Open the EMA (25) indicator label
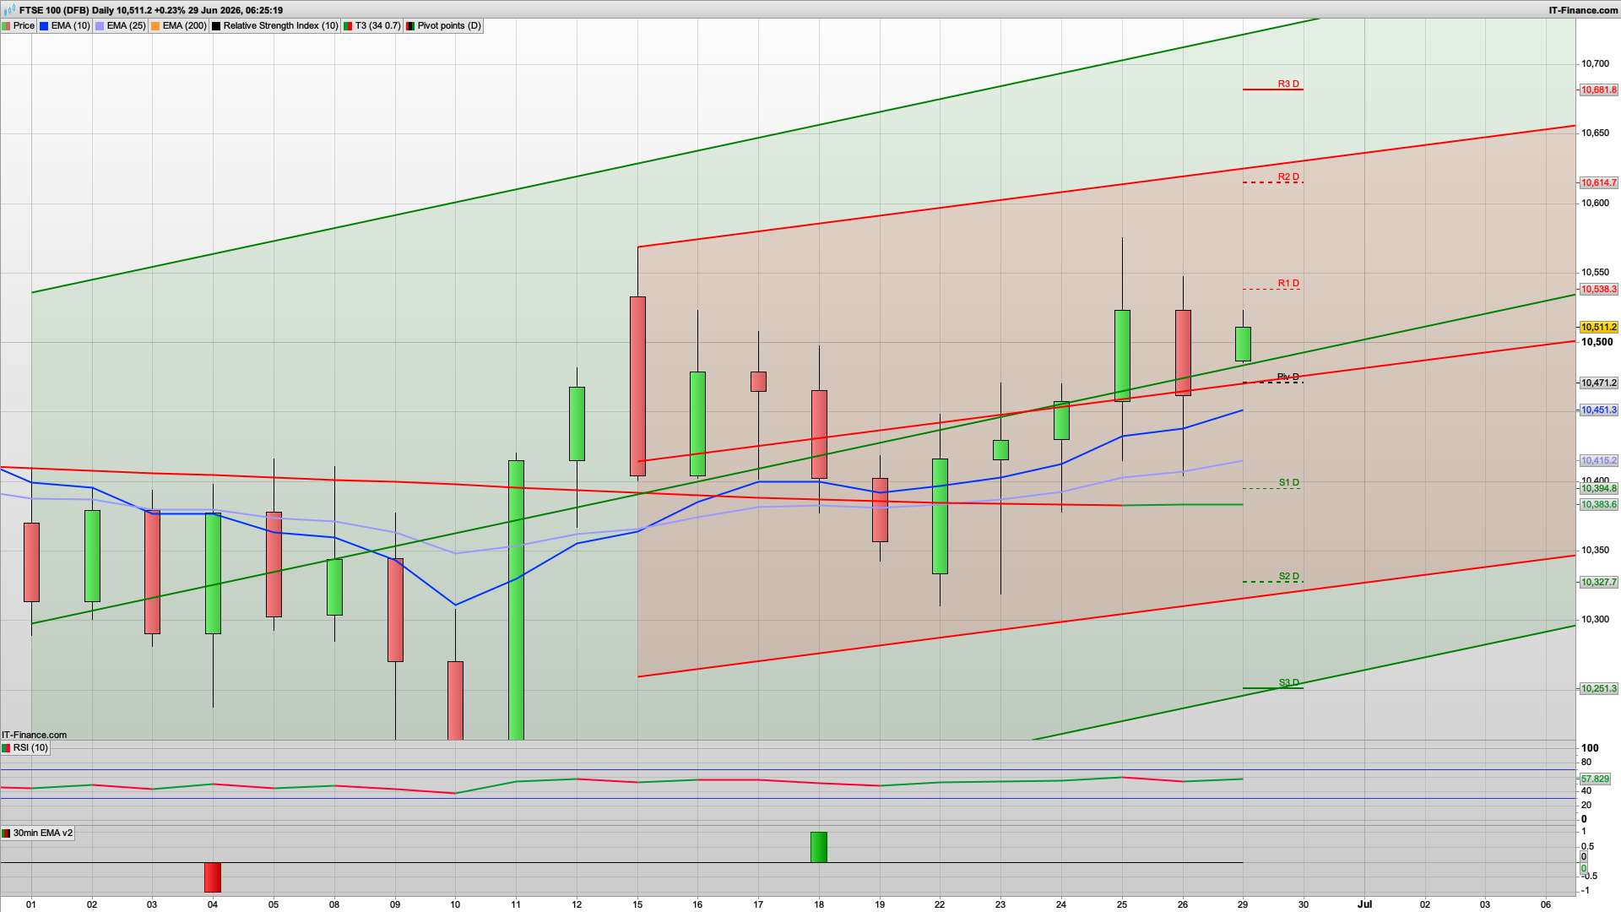Image resolution: width=1621 pixels, height=912 pixels. [126, 26]
